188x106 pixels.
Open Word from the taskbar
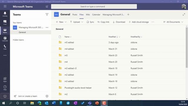click(54, 103)
